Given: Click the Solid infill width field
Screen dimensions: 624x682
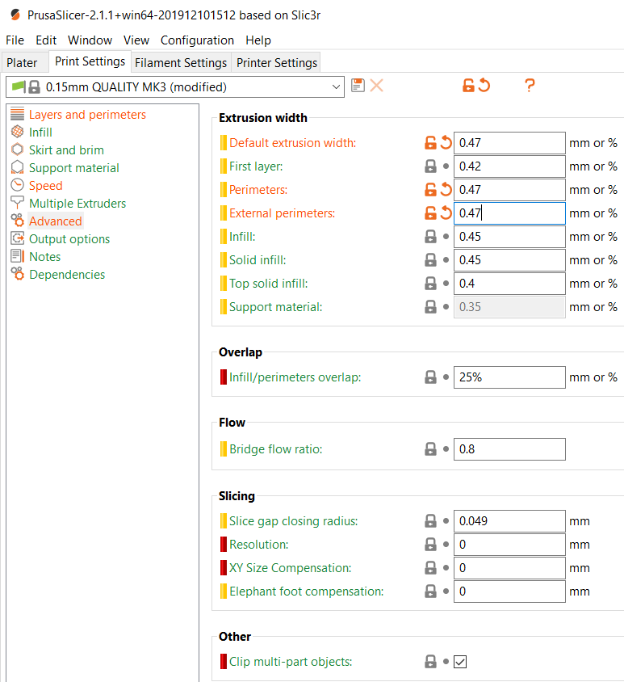Looking at the screenshot, I should pos(509,260).
